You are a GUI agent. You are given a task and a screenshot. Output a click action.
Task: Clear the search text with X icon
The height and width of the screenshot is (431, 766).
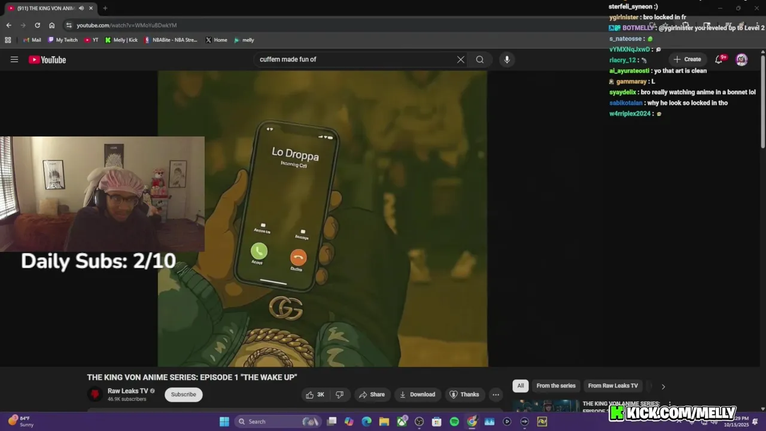[461, 59]
